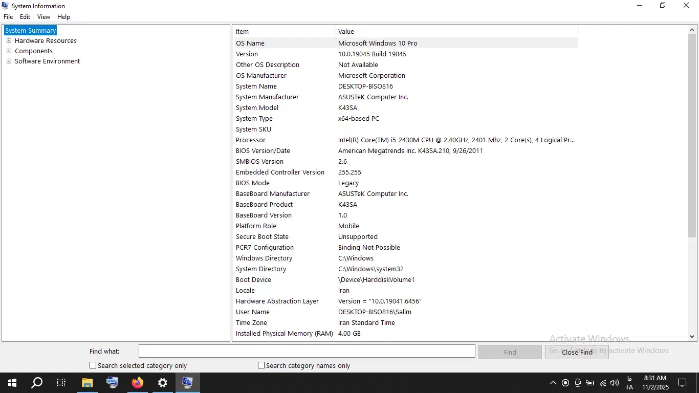This screenshot has width=699, height=393.
Task: Launch Firefox from the taskbar
Action: point(138,382)
